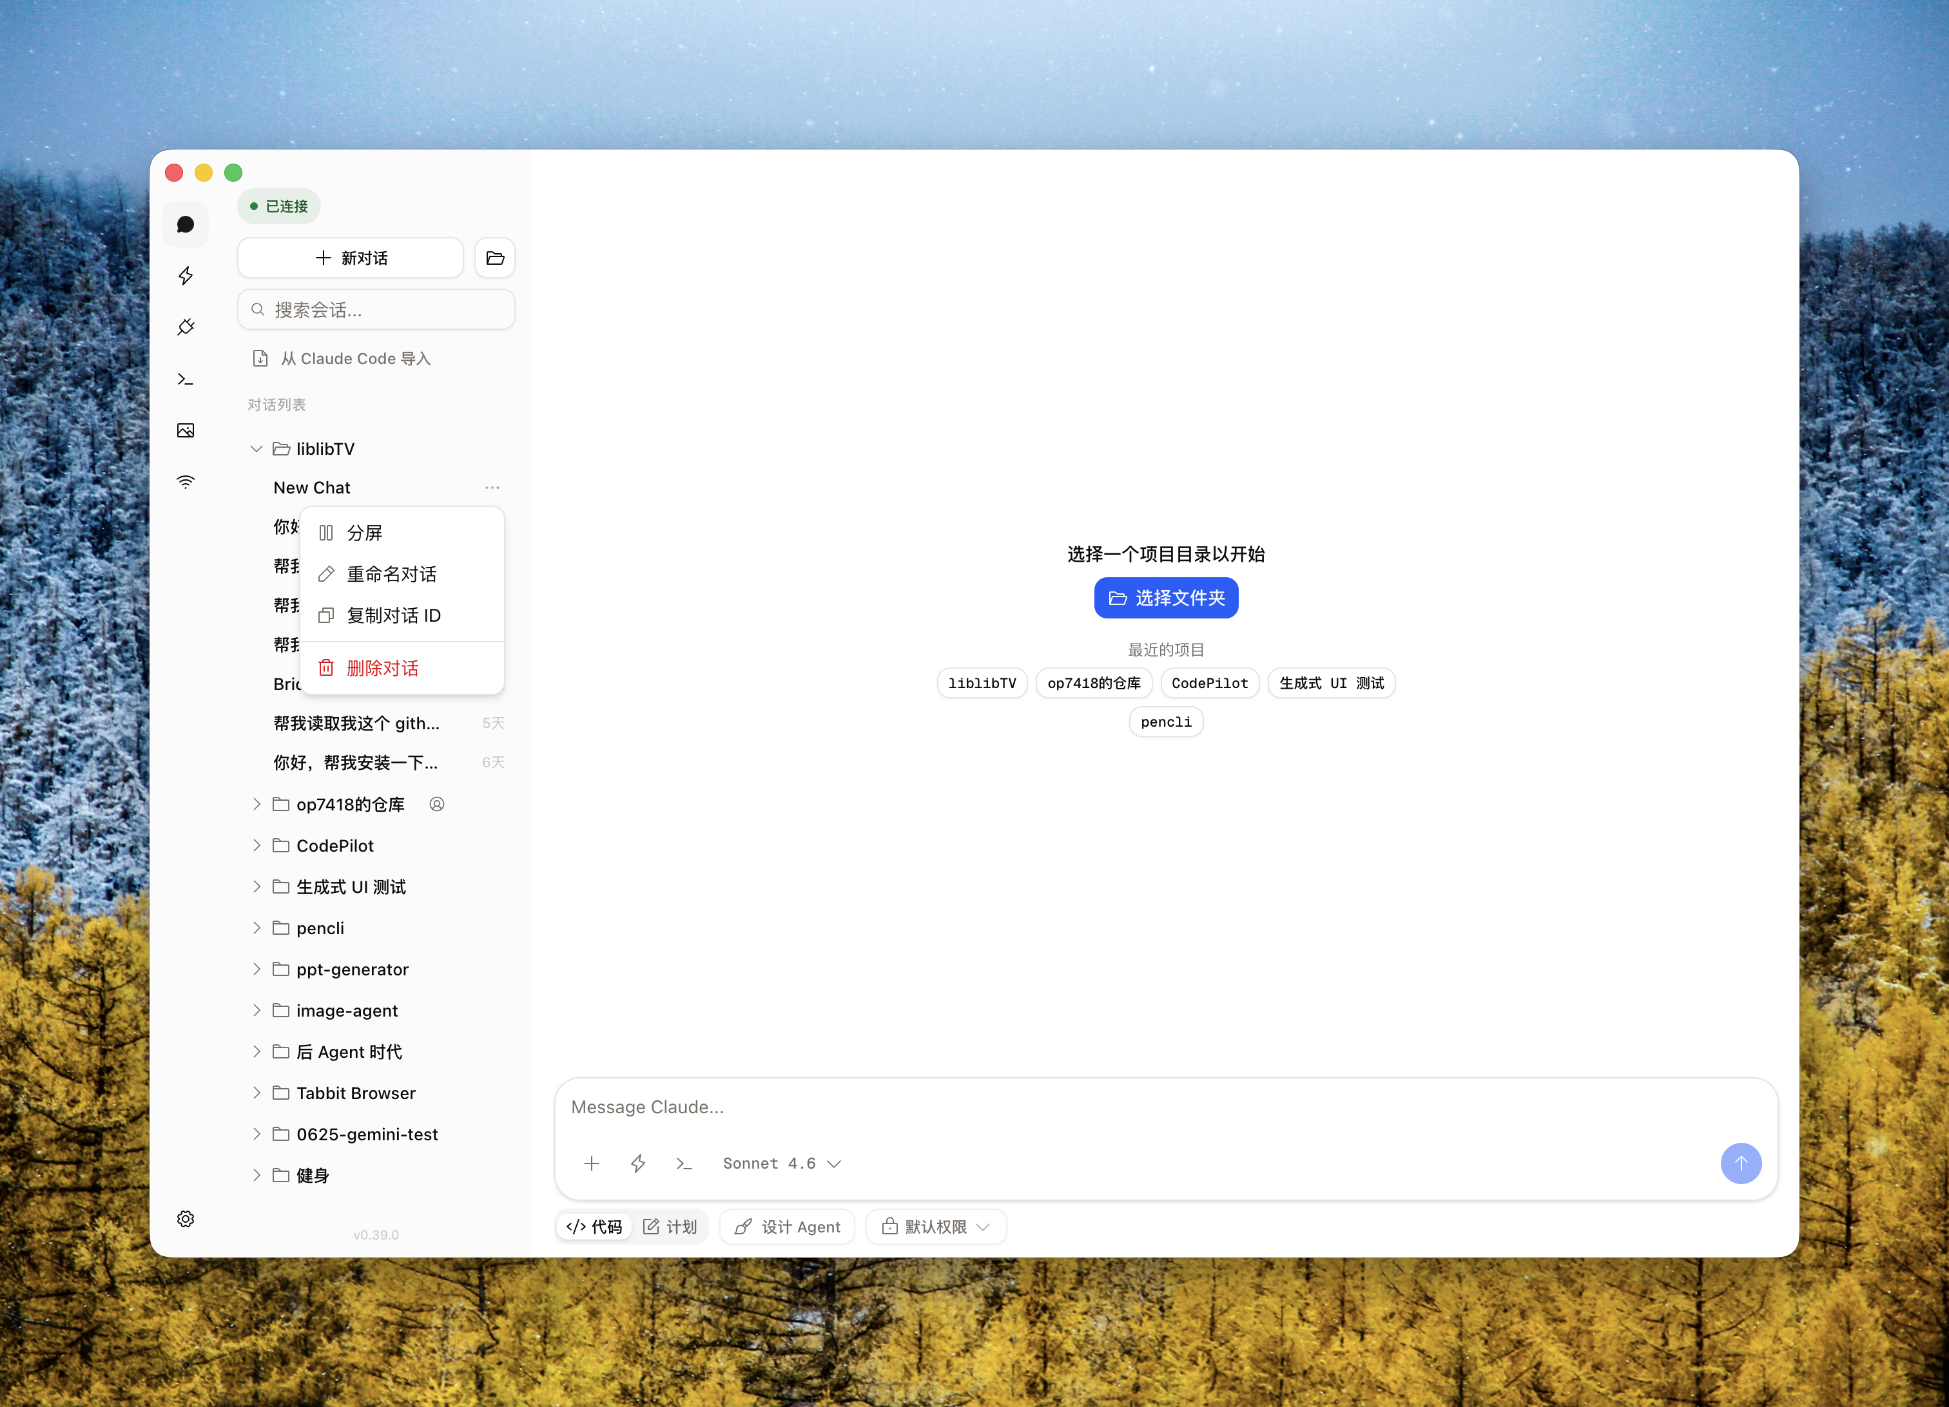Open the 默认权限 permissions dropdown
Viewport: 1949px width, 1407px height.
[x=936, y=1227]
